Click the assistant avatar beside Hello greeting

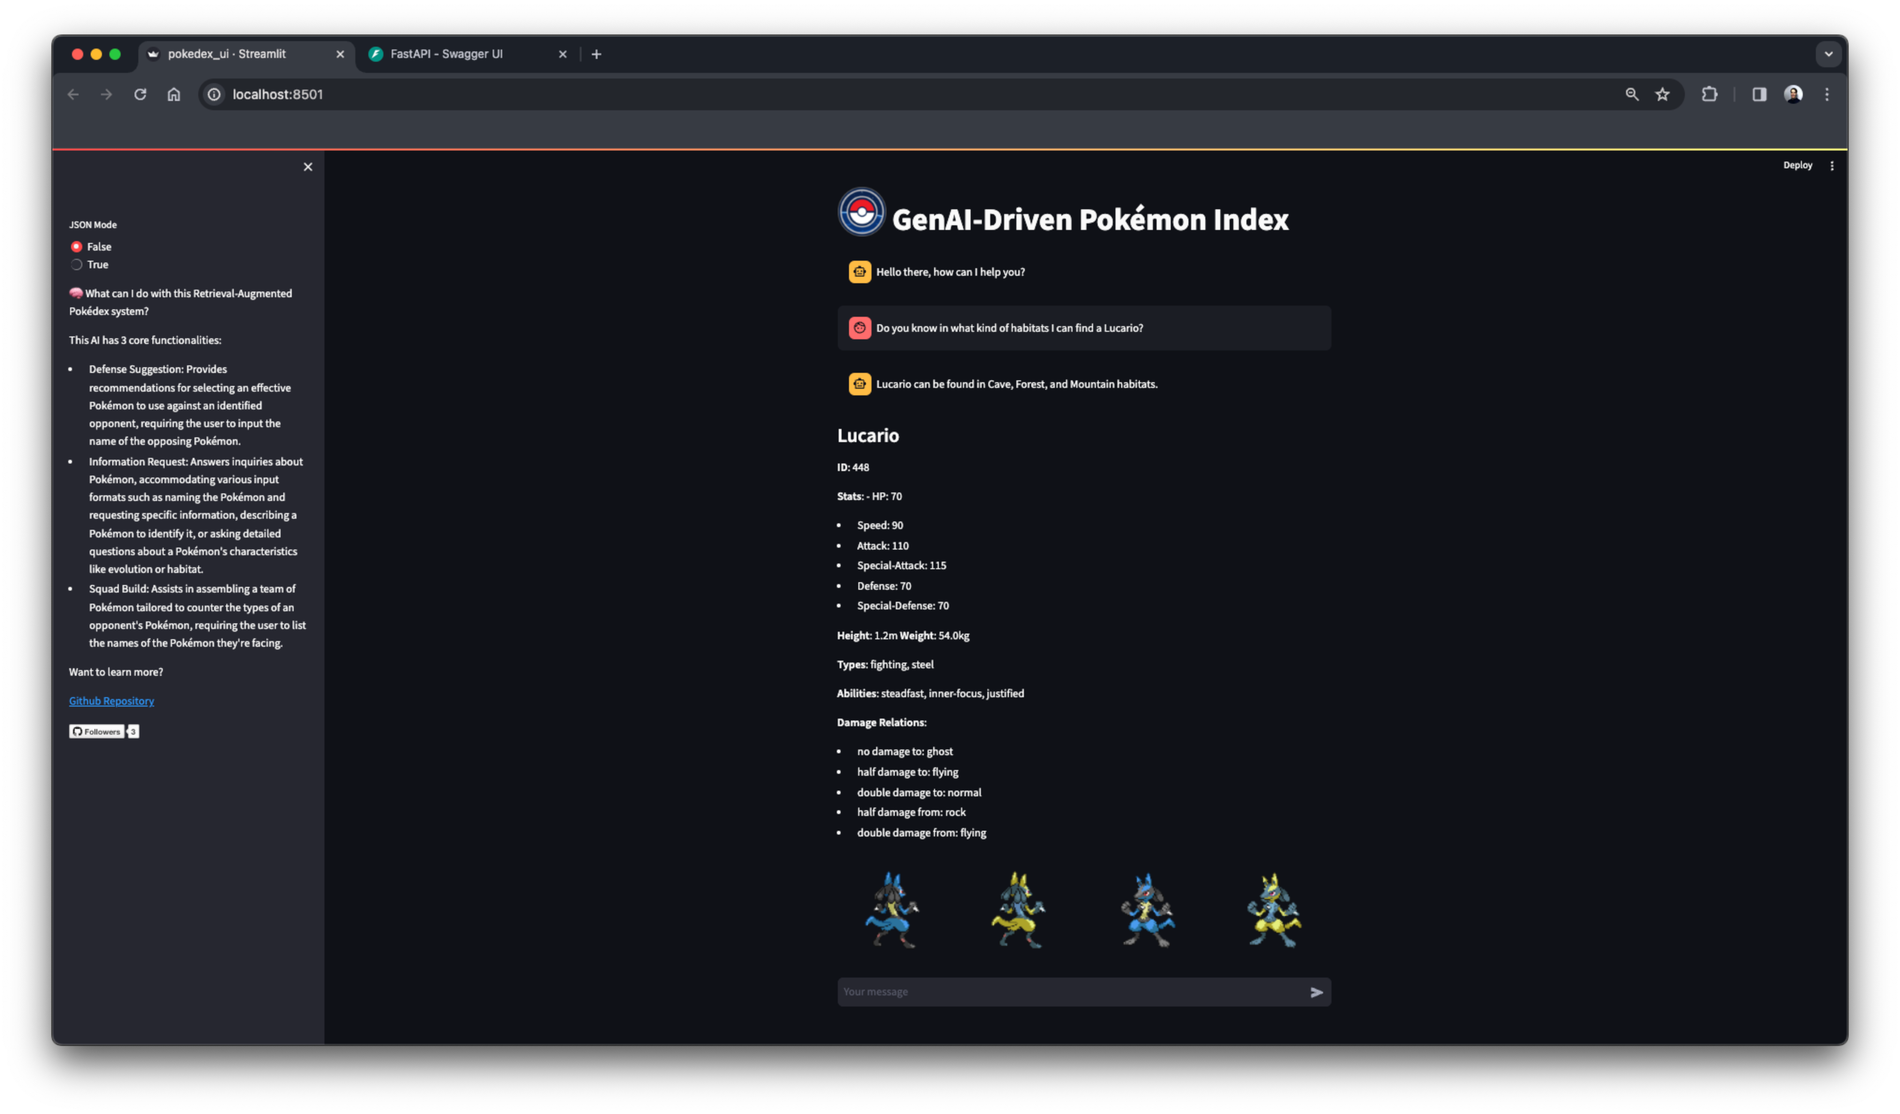(x=859, y=272)
